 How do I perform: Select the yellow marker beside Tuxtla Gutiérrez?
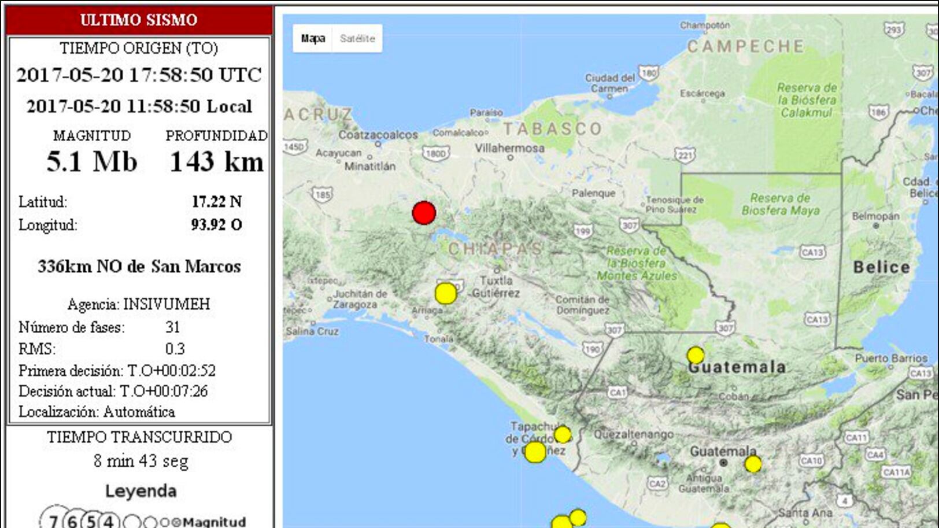pos(445,293)
